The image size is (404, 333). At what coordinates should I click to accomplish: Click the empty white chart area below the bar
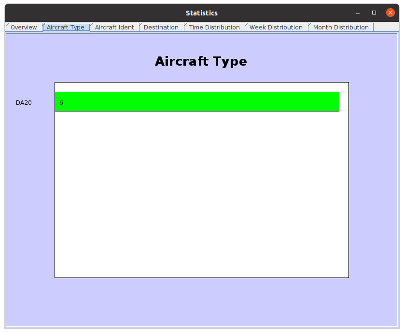coord(202,193)
